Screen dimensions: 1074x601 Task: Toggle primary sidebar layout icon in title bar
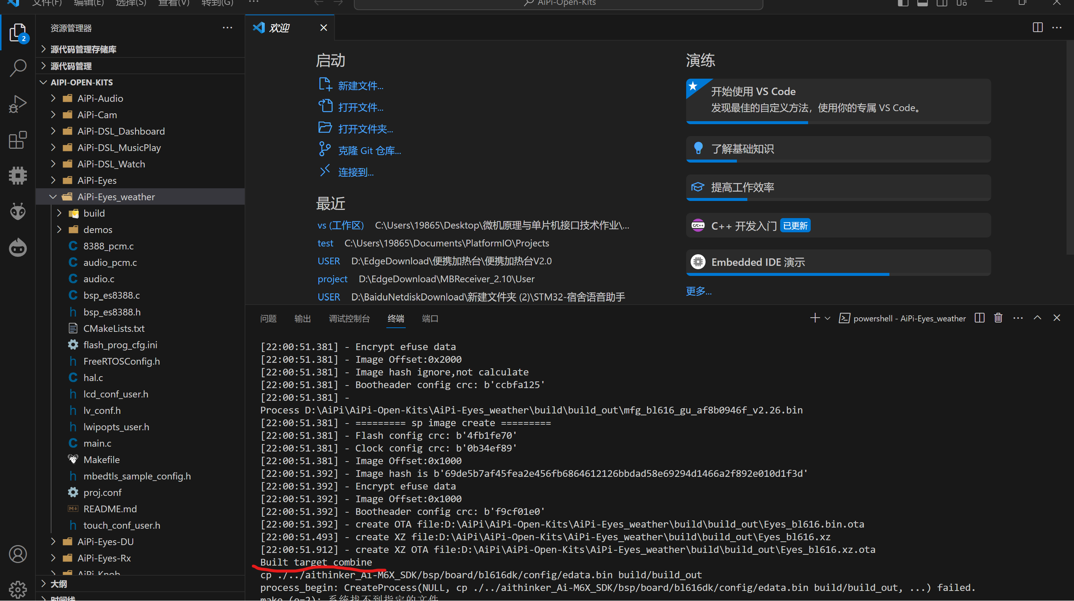[x=902, y=3]
